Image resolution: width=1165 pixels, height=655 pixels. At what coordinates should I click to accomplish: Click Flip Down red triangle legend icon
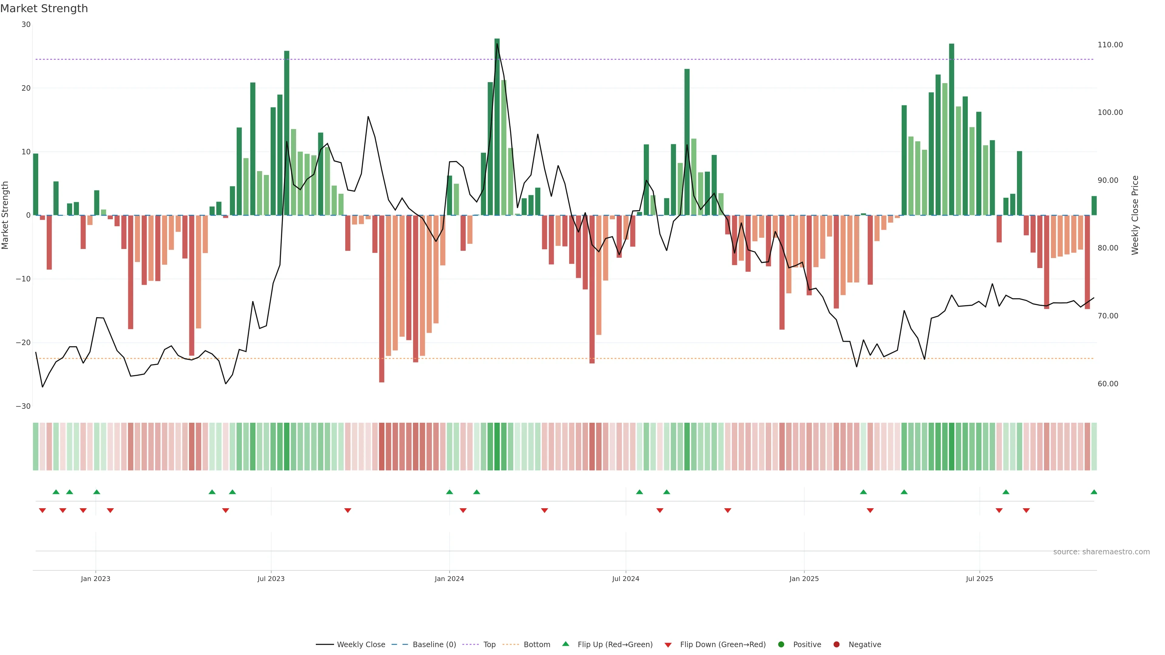pos(668,645)
